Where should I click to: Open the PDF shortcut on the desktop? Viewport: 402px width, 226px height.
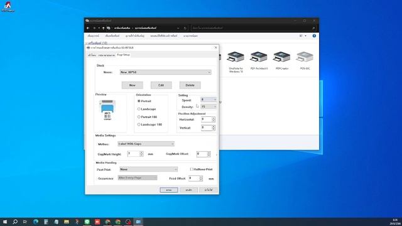tap(8, 7)
